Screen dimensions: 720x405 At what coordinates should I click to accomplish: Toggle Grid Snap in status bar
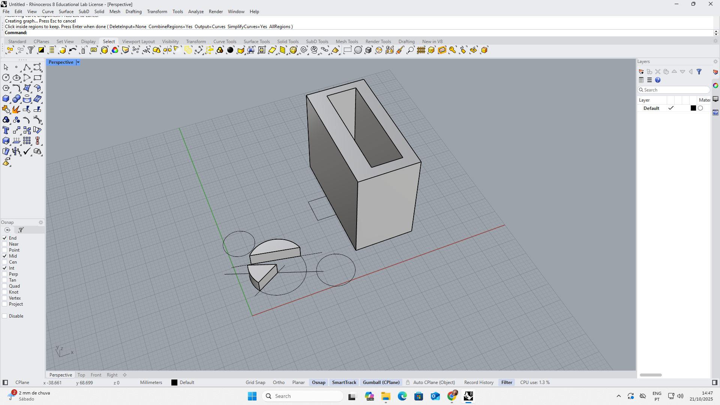[255, 382]
